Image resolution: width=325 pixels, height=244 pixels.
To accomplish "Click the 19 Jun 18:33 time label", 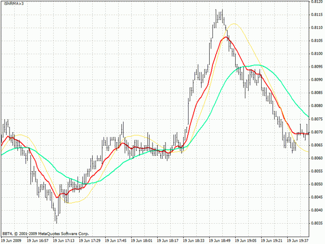I will pos(194,240).
